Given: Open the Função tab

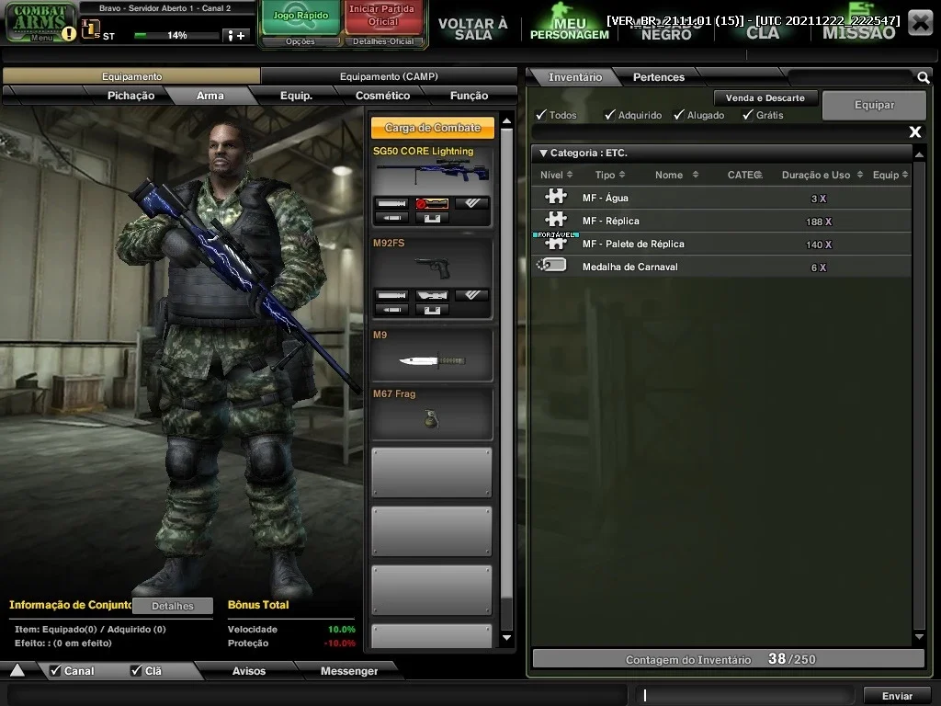Looking at the screenshot, I should 470,96.
